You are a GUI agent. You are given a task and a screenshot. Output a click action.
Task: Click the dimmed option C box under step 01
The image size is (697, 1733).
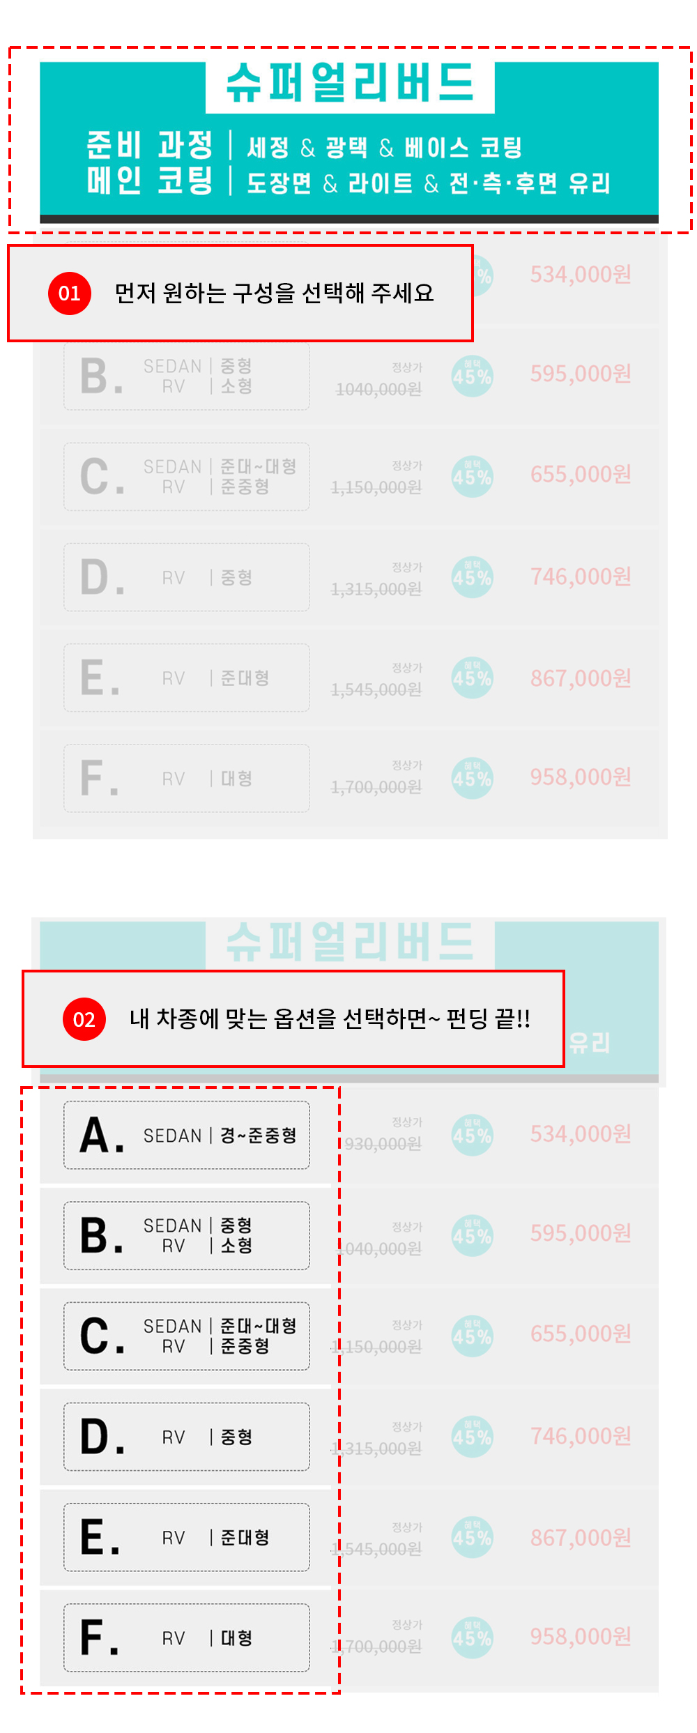[x=186, y=477]
